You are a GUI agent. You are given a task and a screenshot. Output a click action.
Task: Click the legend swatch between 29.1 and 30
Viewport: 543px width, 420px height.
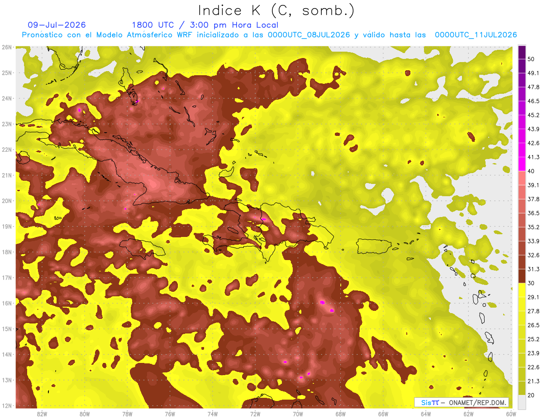coord(522,290)
